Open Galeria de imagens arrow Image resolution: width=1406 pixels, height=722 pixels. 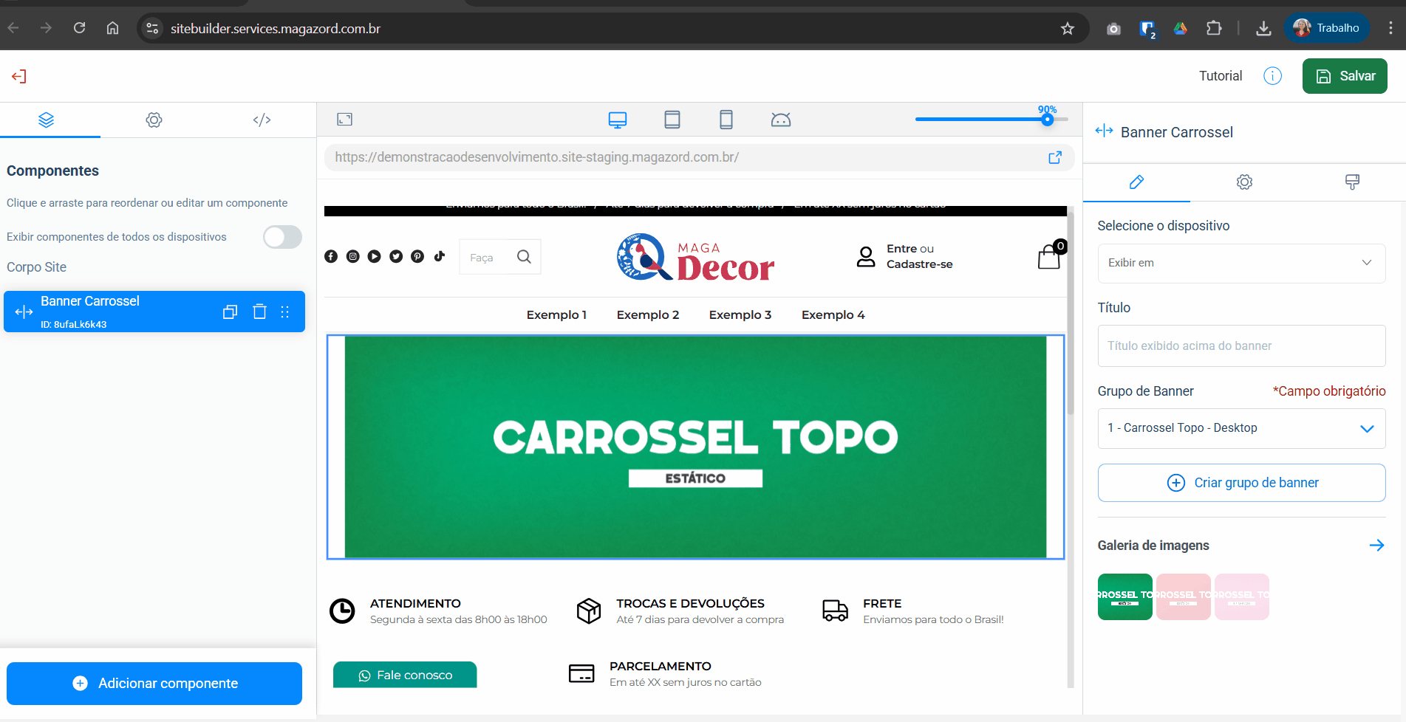[1376, 546]
